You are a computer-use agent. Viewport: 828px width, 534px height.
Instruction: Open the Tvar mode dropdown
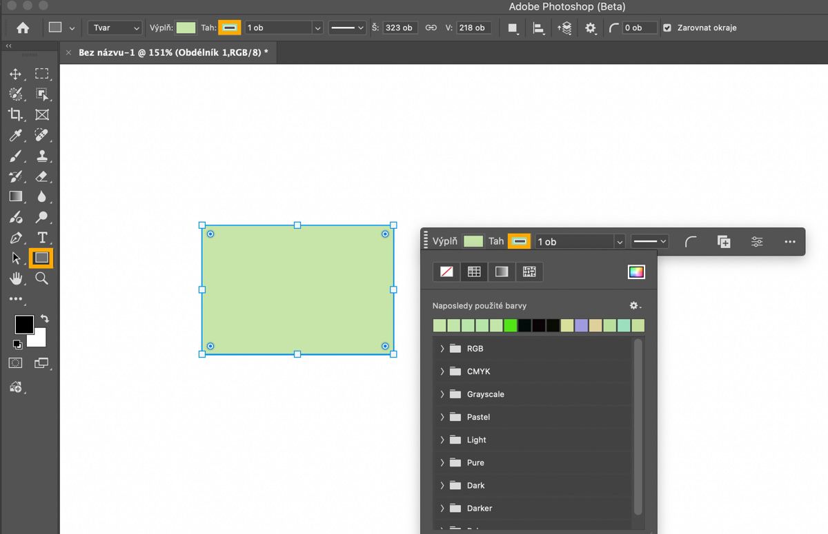coord(115,28)
